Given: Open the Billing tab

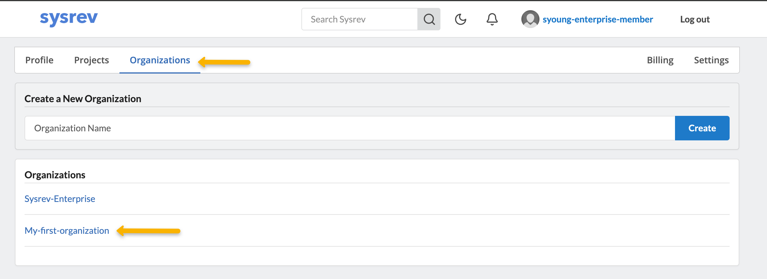Looking at the screenshot, I should coord(660,60).
